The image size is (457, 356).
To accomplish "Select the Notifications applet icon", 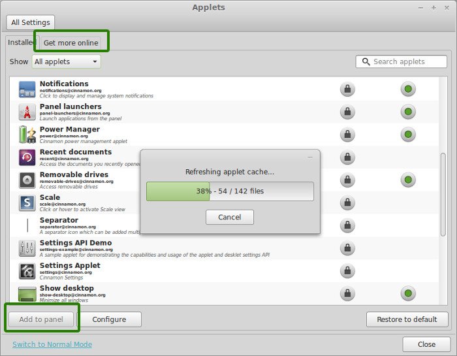I will [x=27, y=89].
